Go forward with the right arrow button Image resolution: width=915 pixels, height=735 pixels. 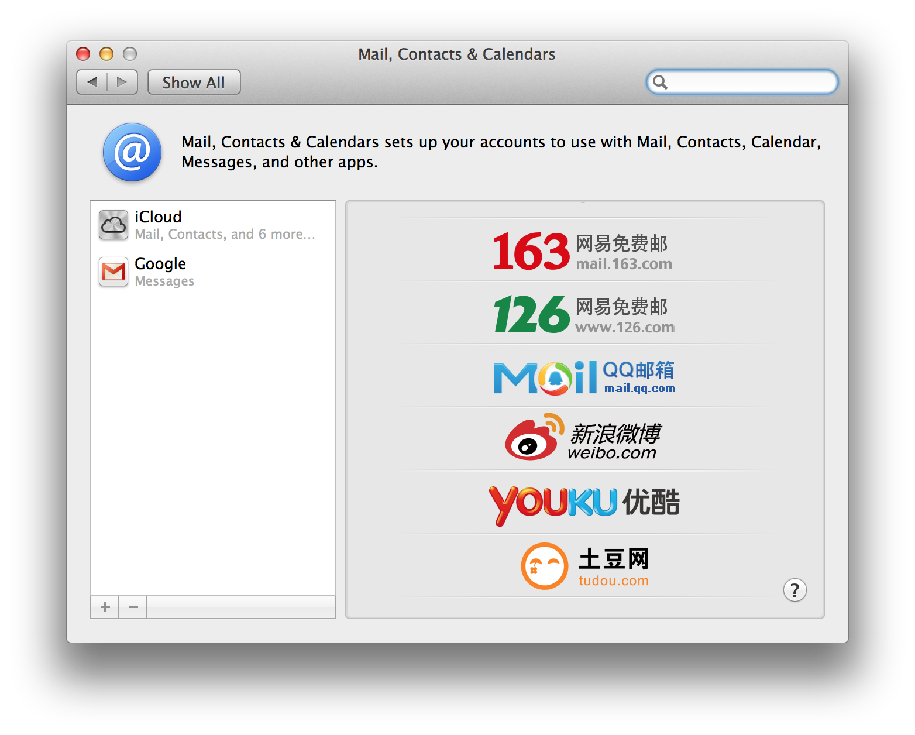pyautogui.click(x=122, y=82)
